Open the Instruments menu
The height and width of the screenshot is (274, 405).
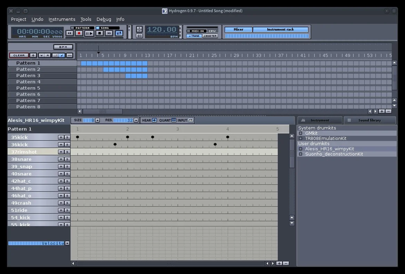[62, 19]
